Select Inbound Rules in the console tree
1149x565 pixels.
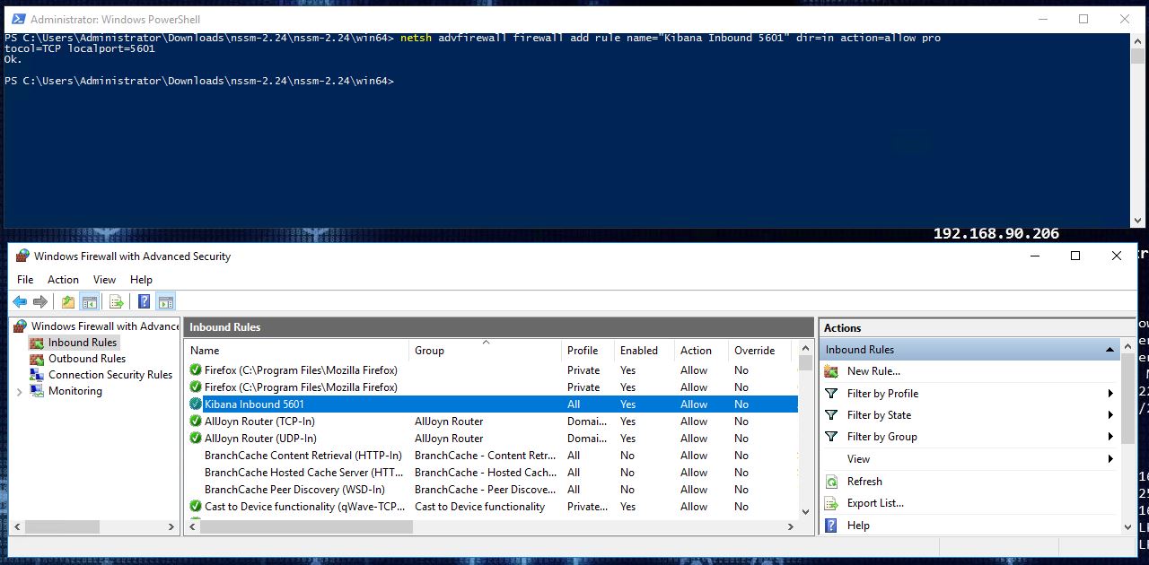(83, 343)
